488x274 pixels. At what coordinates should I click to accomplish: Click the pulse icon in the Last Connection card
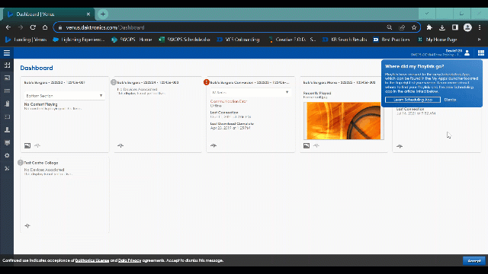[x=400, y=146]
